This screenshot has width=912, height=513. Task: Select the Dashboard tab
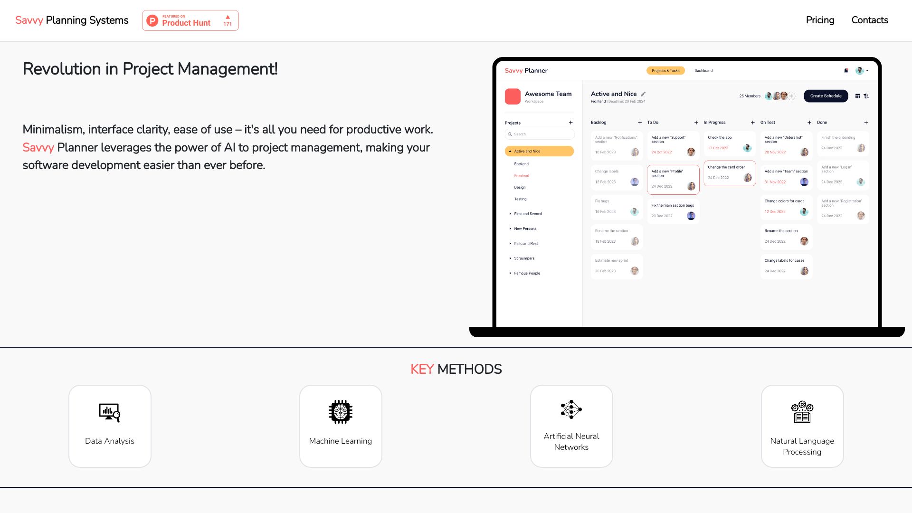703,70
